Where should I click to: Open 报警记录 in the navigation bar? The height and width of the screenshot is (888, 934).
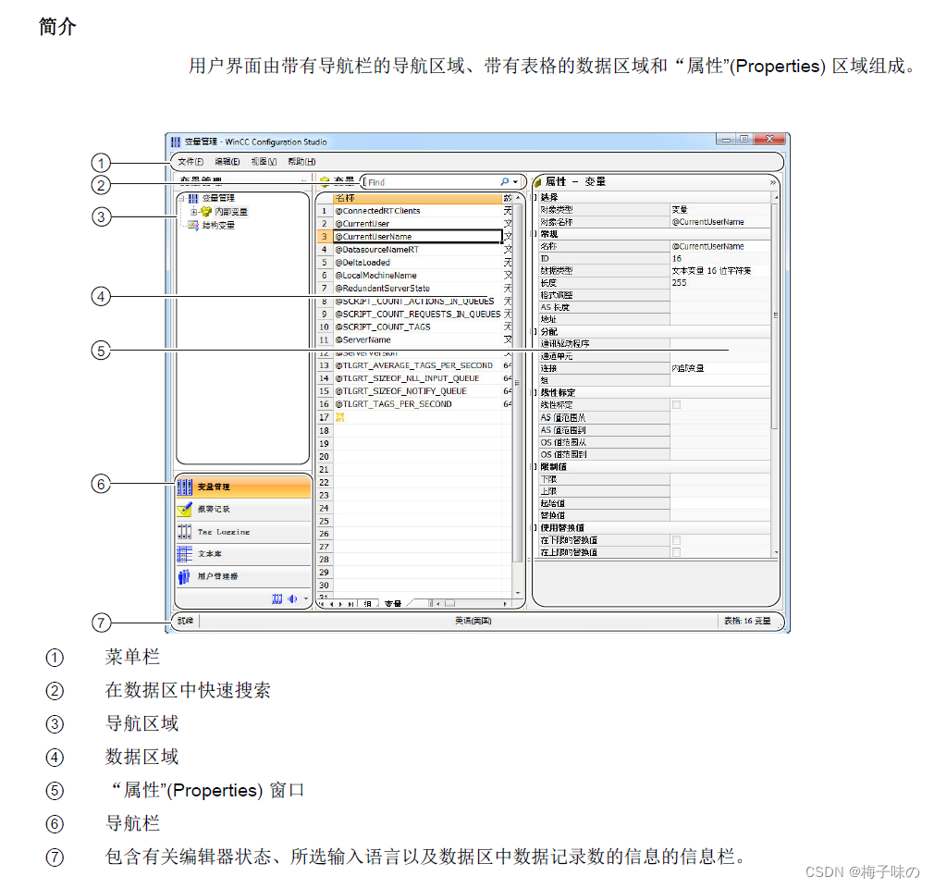(243, 510)
